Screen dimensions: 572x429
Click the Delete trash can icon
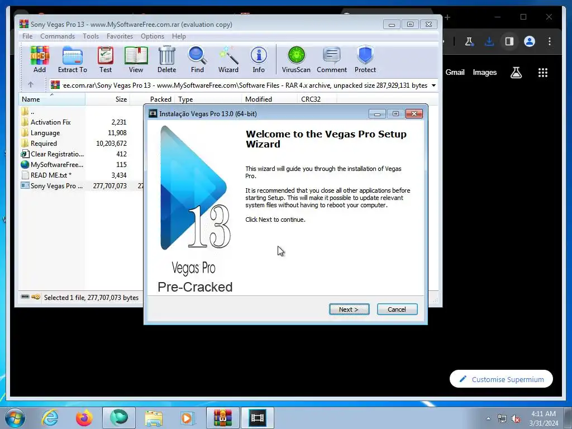point(166,59)
